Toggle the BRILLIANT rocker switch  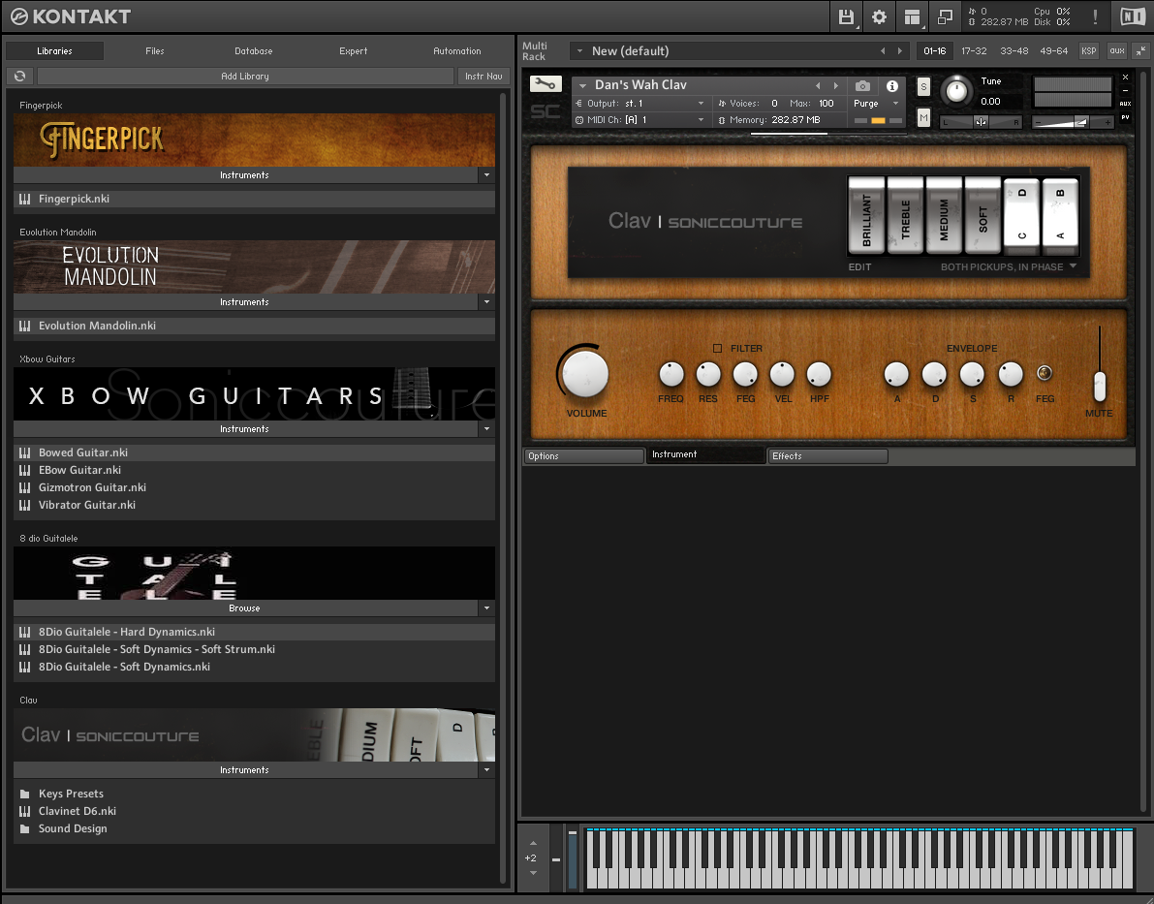tap(866, 215)
